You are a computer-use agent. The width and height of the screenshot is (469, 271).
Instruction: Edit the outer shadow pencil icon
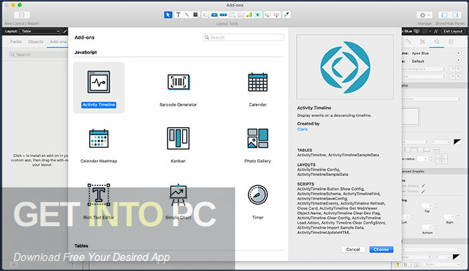point(423,186)
